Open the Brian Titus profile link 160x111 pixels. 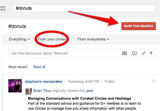click(42, 91)
